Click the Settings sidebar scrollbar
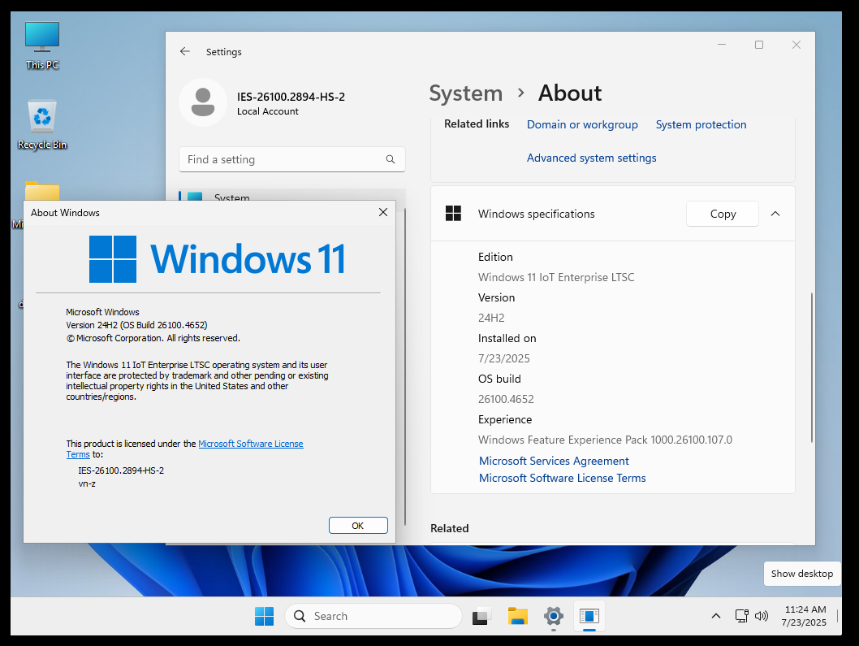859x646 pixels. [405, 366]
